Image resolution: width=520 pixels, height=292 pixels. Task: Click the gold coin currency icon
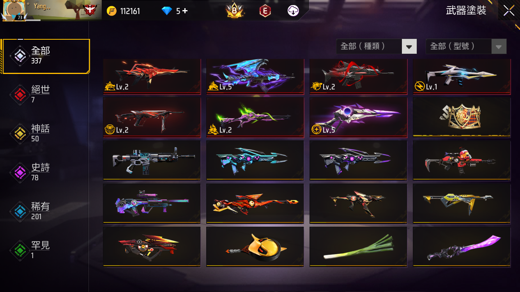click(x=111, y=11)
